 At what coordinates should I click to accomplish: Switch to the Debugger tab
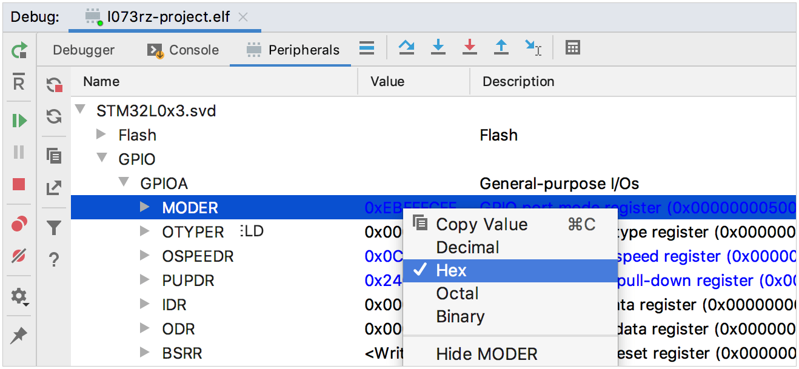84,50
